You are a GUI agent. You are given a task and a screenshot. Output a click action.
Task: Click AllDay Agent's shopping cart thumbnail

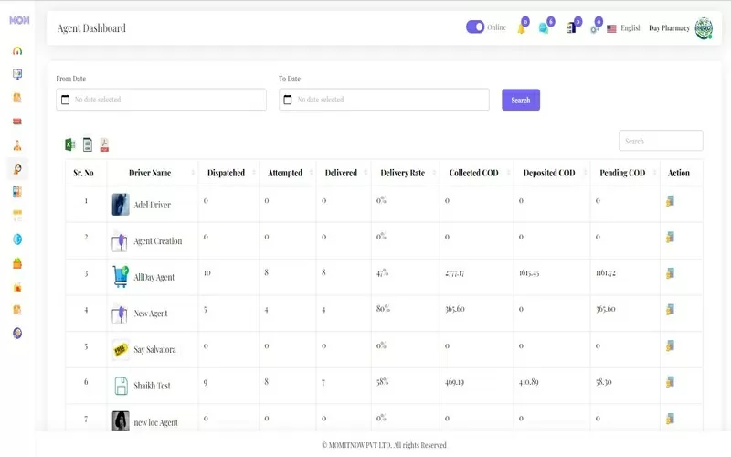pyautogui.click(x=121, y=277)
